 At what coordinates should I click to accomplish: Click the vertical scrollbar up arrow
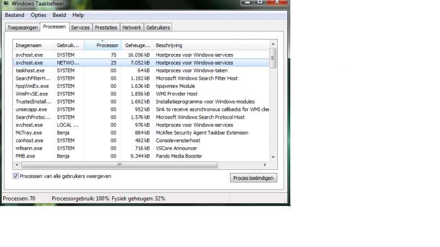point(273,44)
